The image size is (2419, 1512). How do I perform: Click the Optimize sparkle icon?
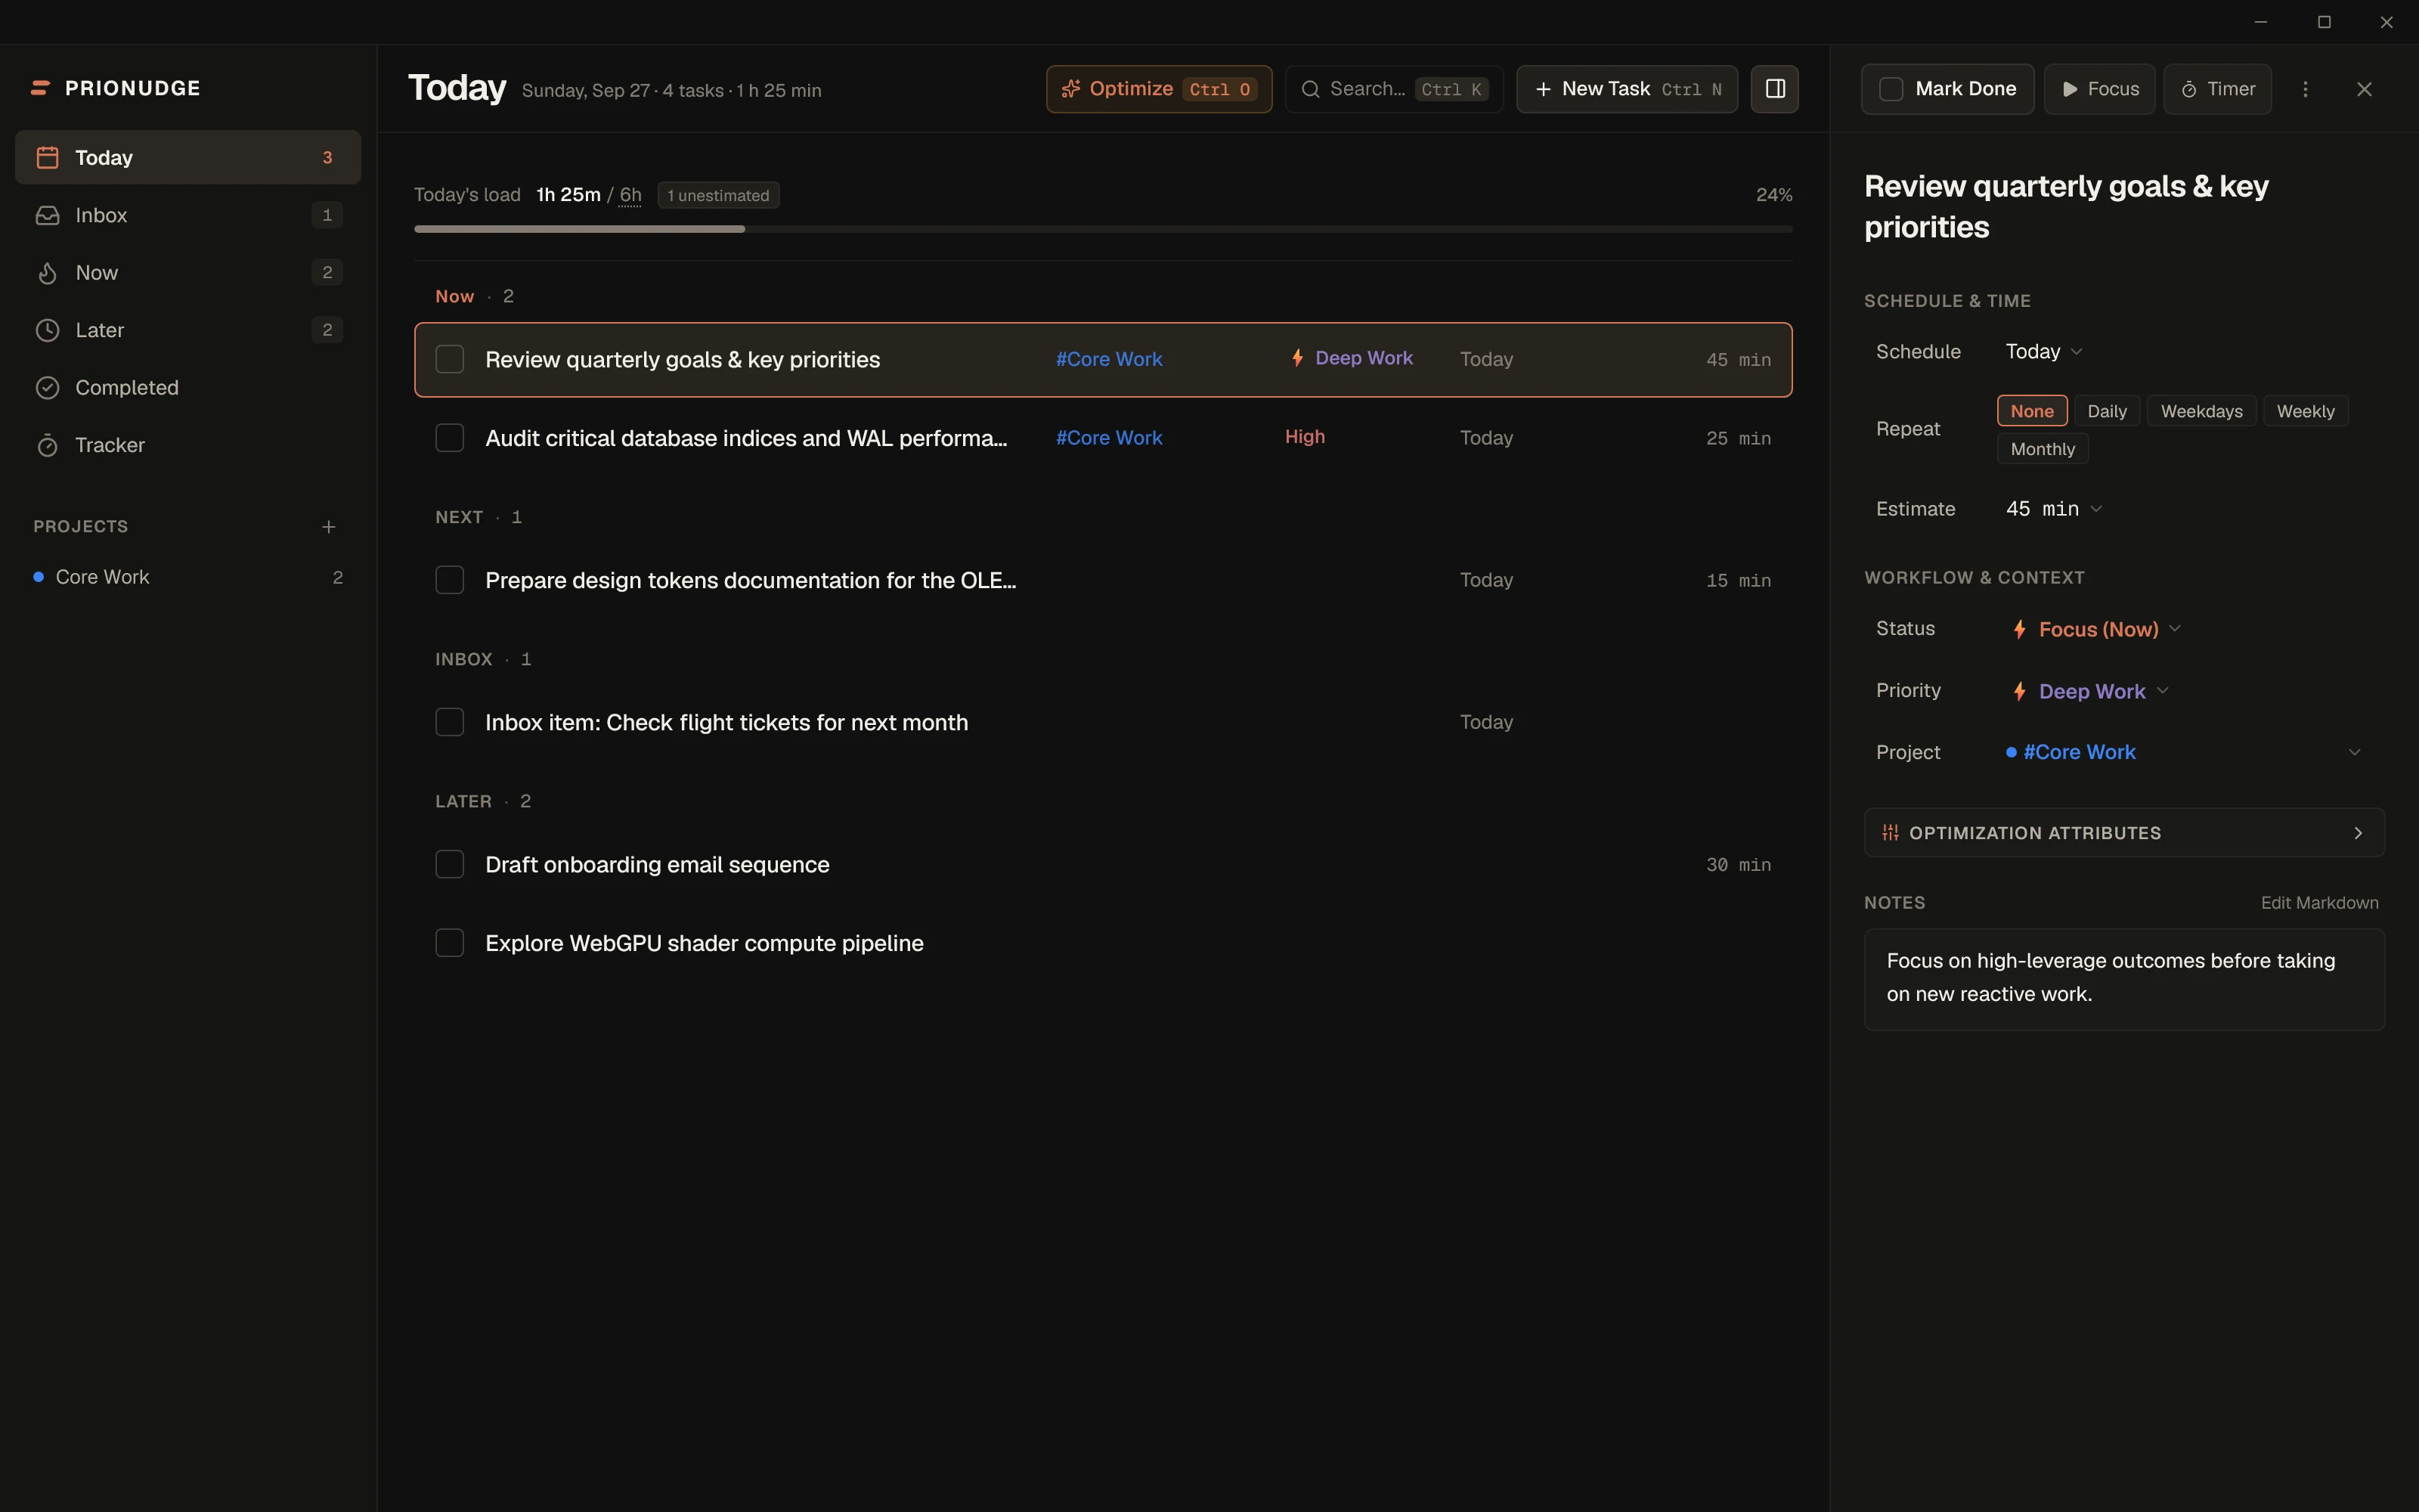[1070, 89]
